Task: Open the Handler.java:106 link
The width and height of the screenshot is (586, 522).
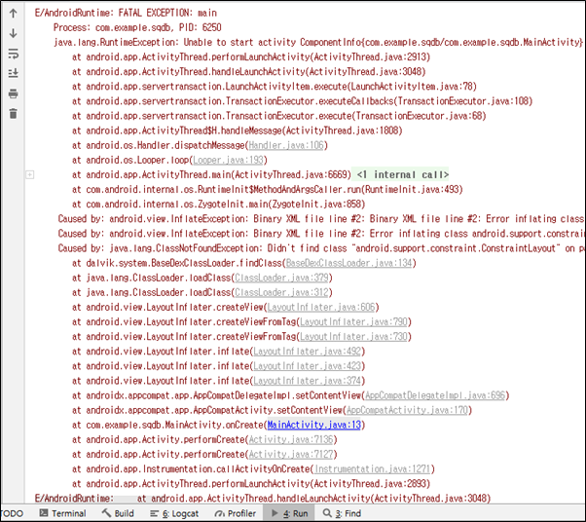Action: [x=286, y=145]
